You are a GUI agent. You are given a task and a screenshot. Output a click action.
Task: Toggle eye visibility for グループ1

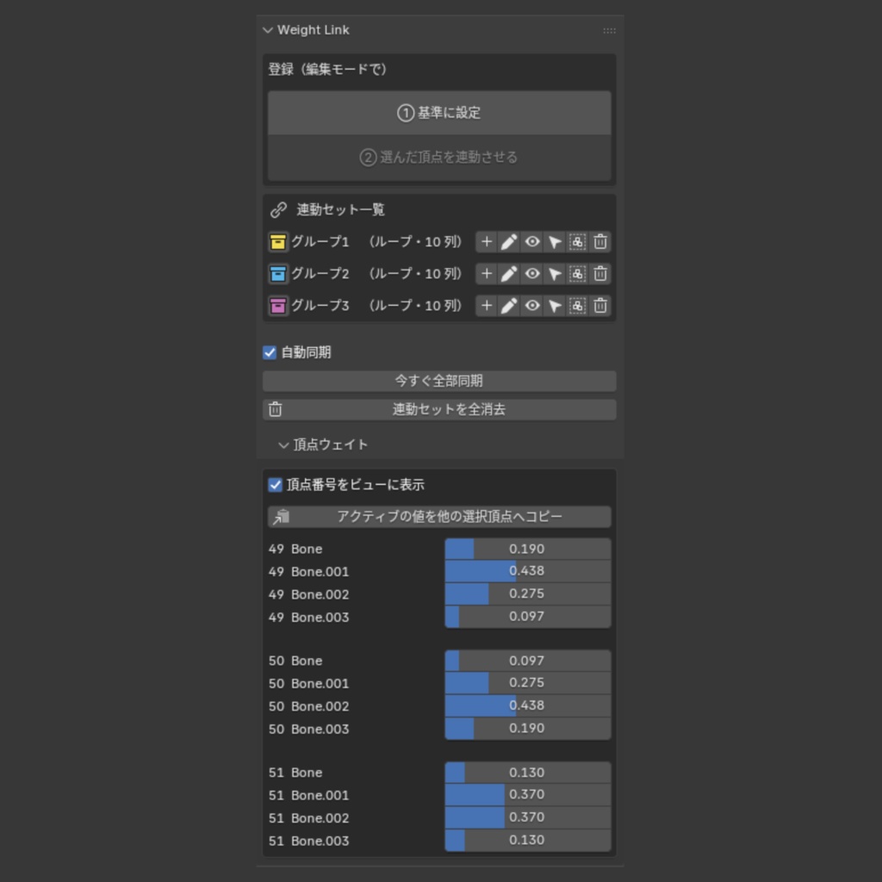[532, 242]
